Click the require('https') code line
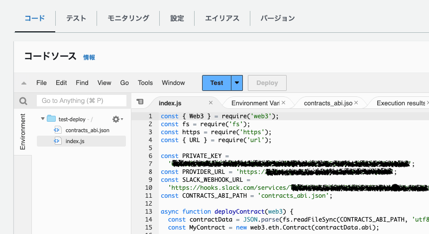The image size is (429, 234). [x=216, y=132]
